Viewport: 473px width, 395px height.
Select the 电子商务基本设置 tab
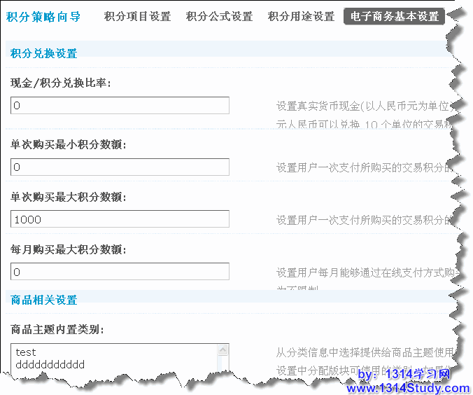click(394, 17)
